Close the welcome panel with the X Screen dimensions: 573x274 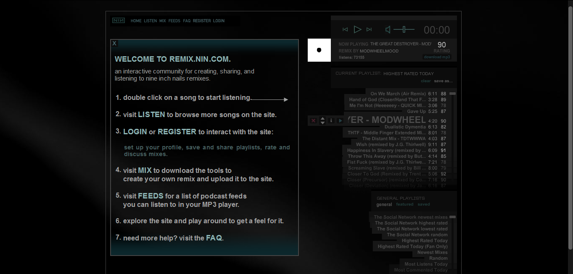(114, 43)
